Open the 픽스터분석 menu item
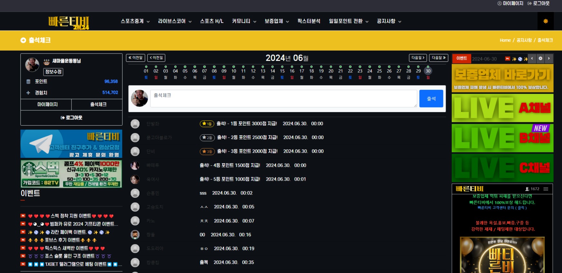 pos(309,21)
